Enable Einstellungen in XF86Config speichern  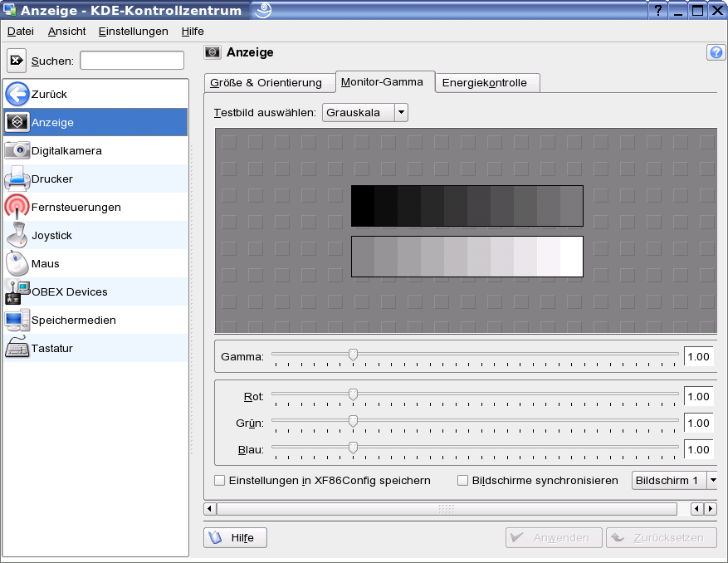[x=220, y=480]
